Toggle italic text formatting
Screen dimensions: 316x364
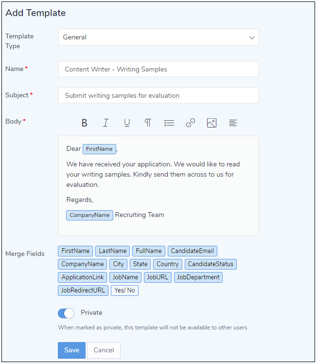point(105,123)
